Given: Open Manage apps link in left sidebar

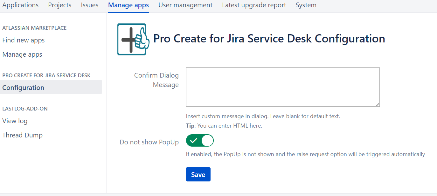Looking at the screenshot, I should (22, 54).
